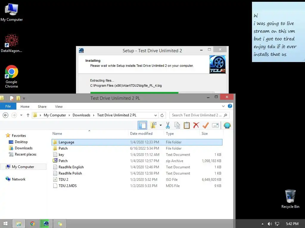Cut selection with the scissors icon
The width and height of the screenshot is (305, 228).
[168, 126]
